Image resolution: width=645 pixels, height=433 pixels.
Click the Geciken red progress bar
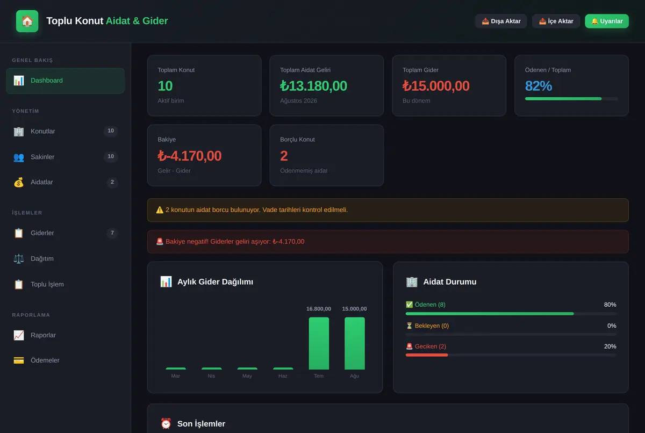[427, 355]
